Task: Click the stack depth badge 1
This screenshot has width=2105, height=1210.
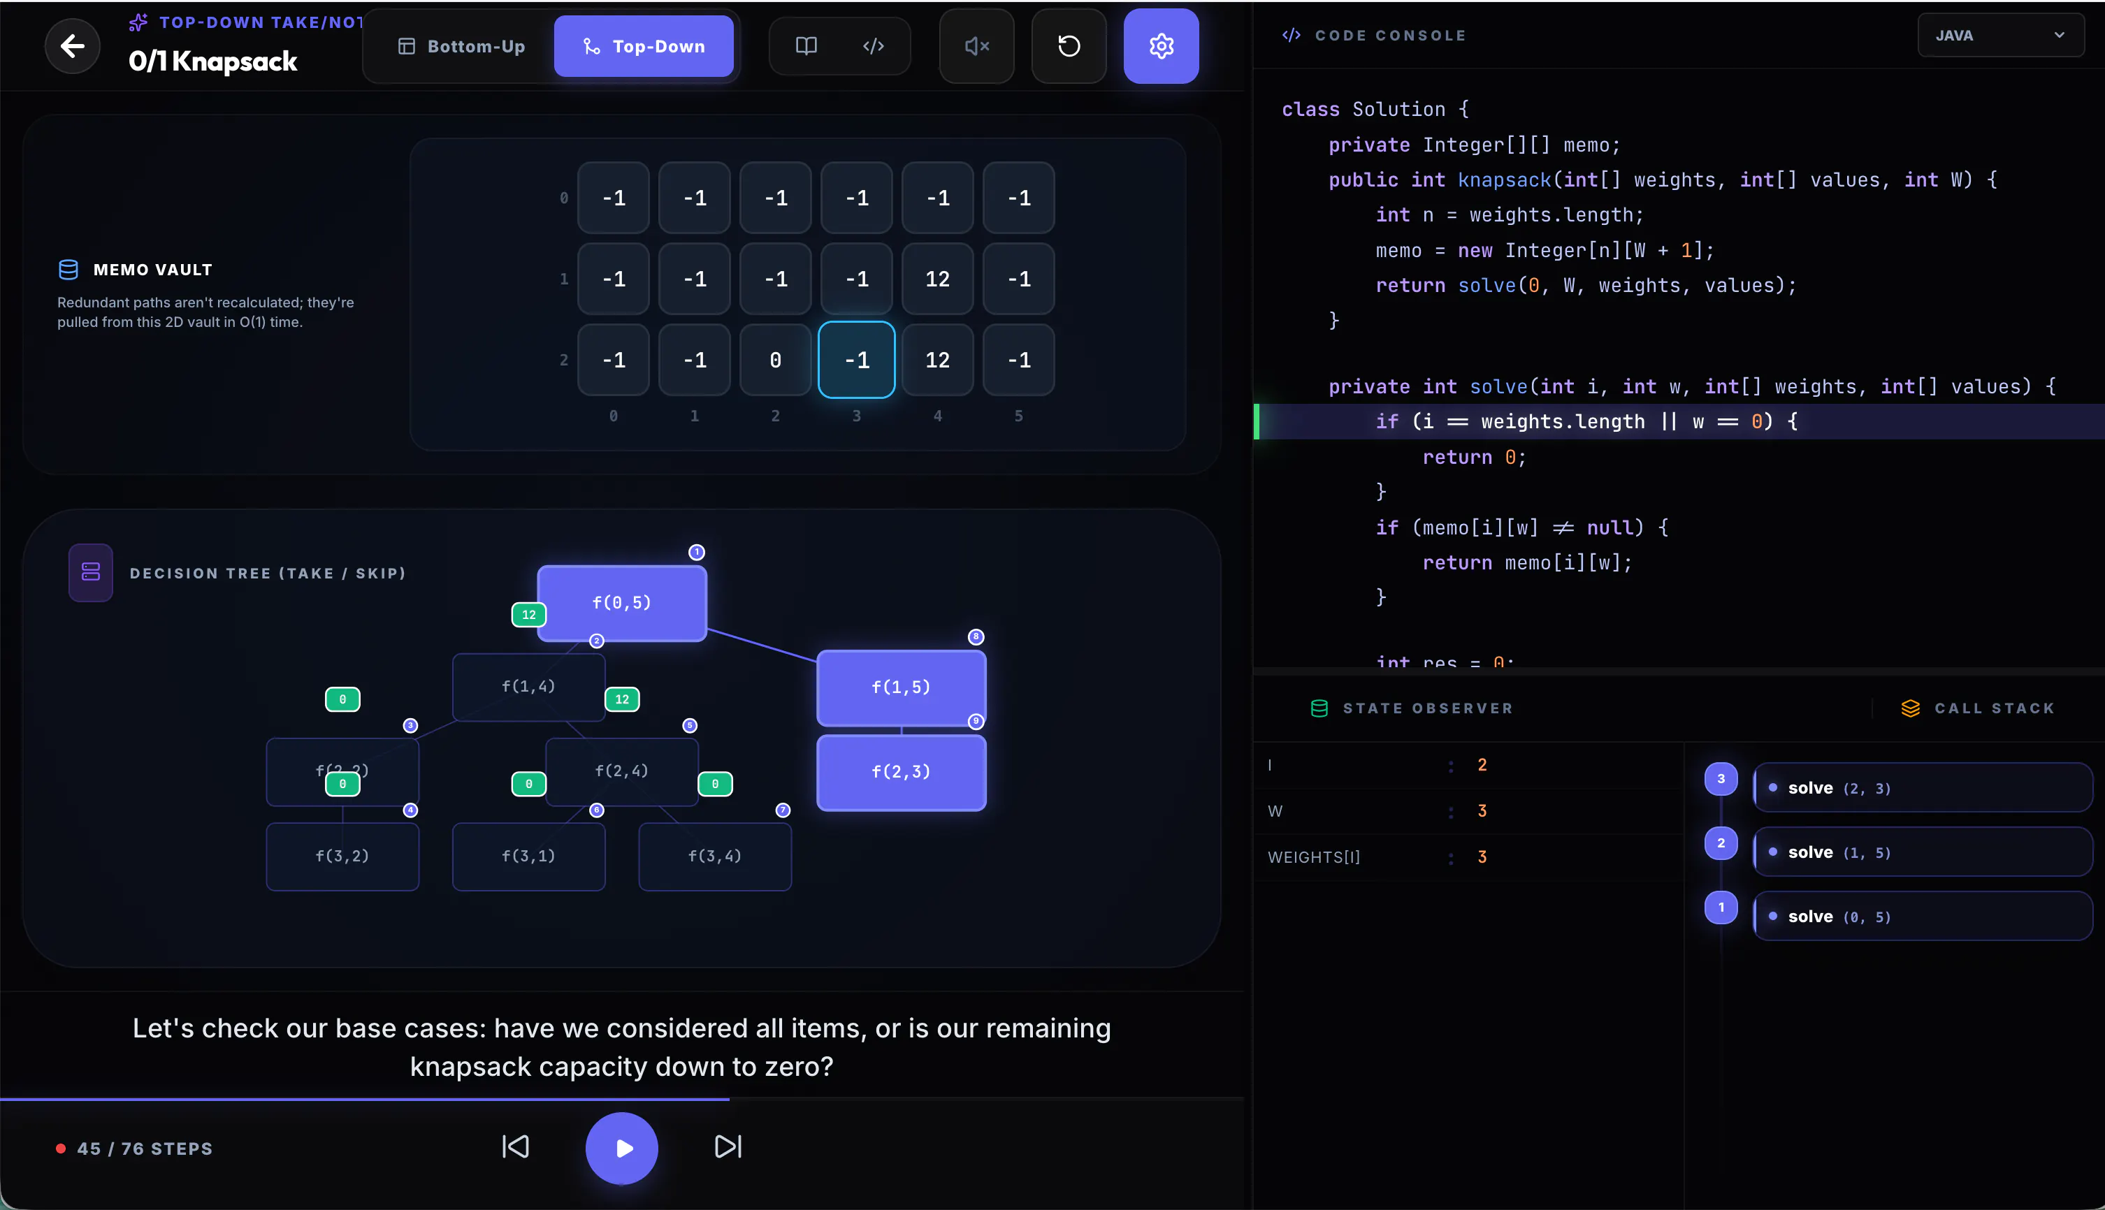Action: click(1721, 907)
